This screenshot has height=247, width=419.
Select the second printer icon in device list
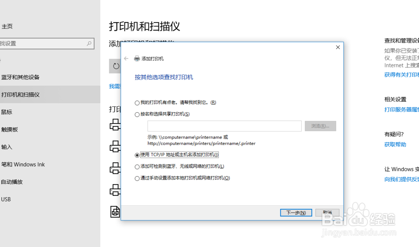[115, 146]
